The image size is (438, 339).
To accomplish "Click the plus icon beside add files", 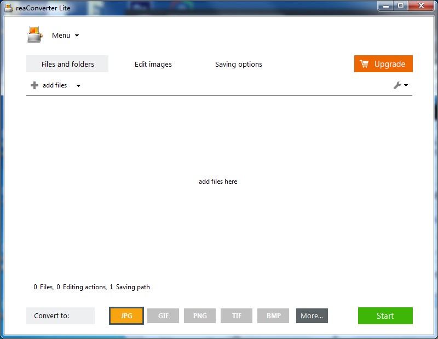I will pos(34,85).
